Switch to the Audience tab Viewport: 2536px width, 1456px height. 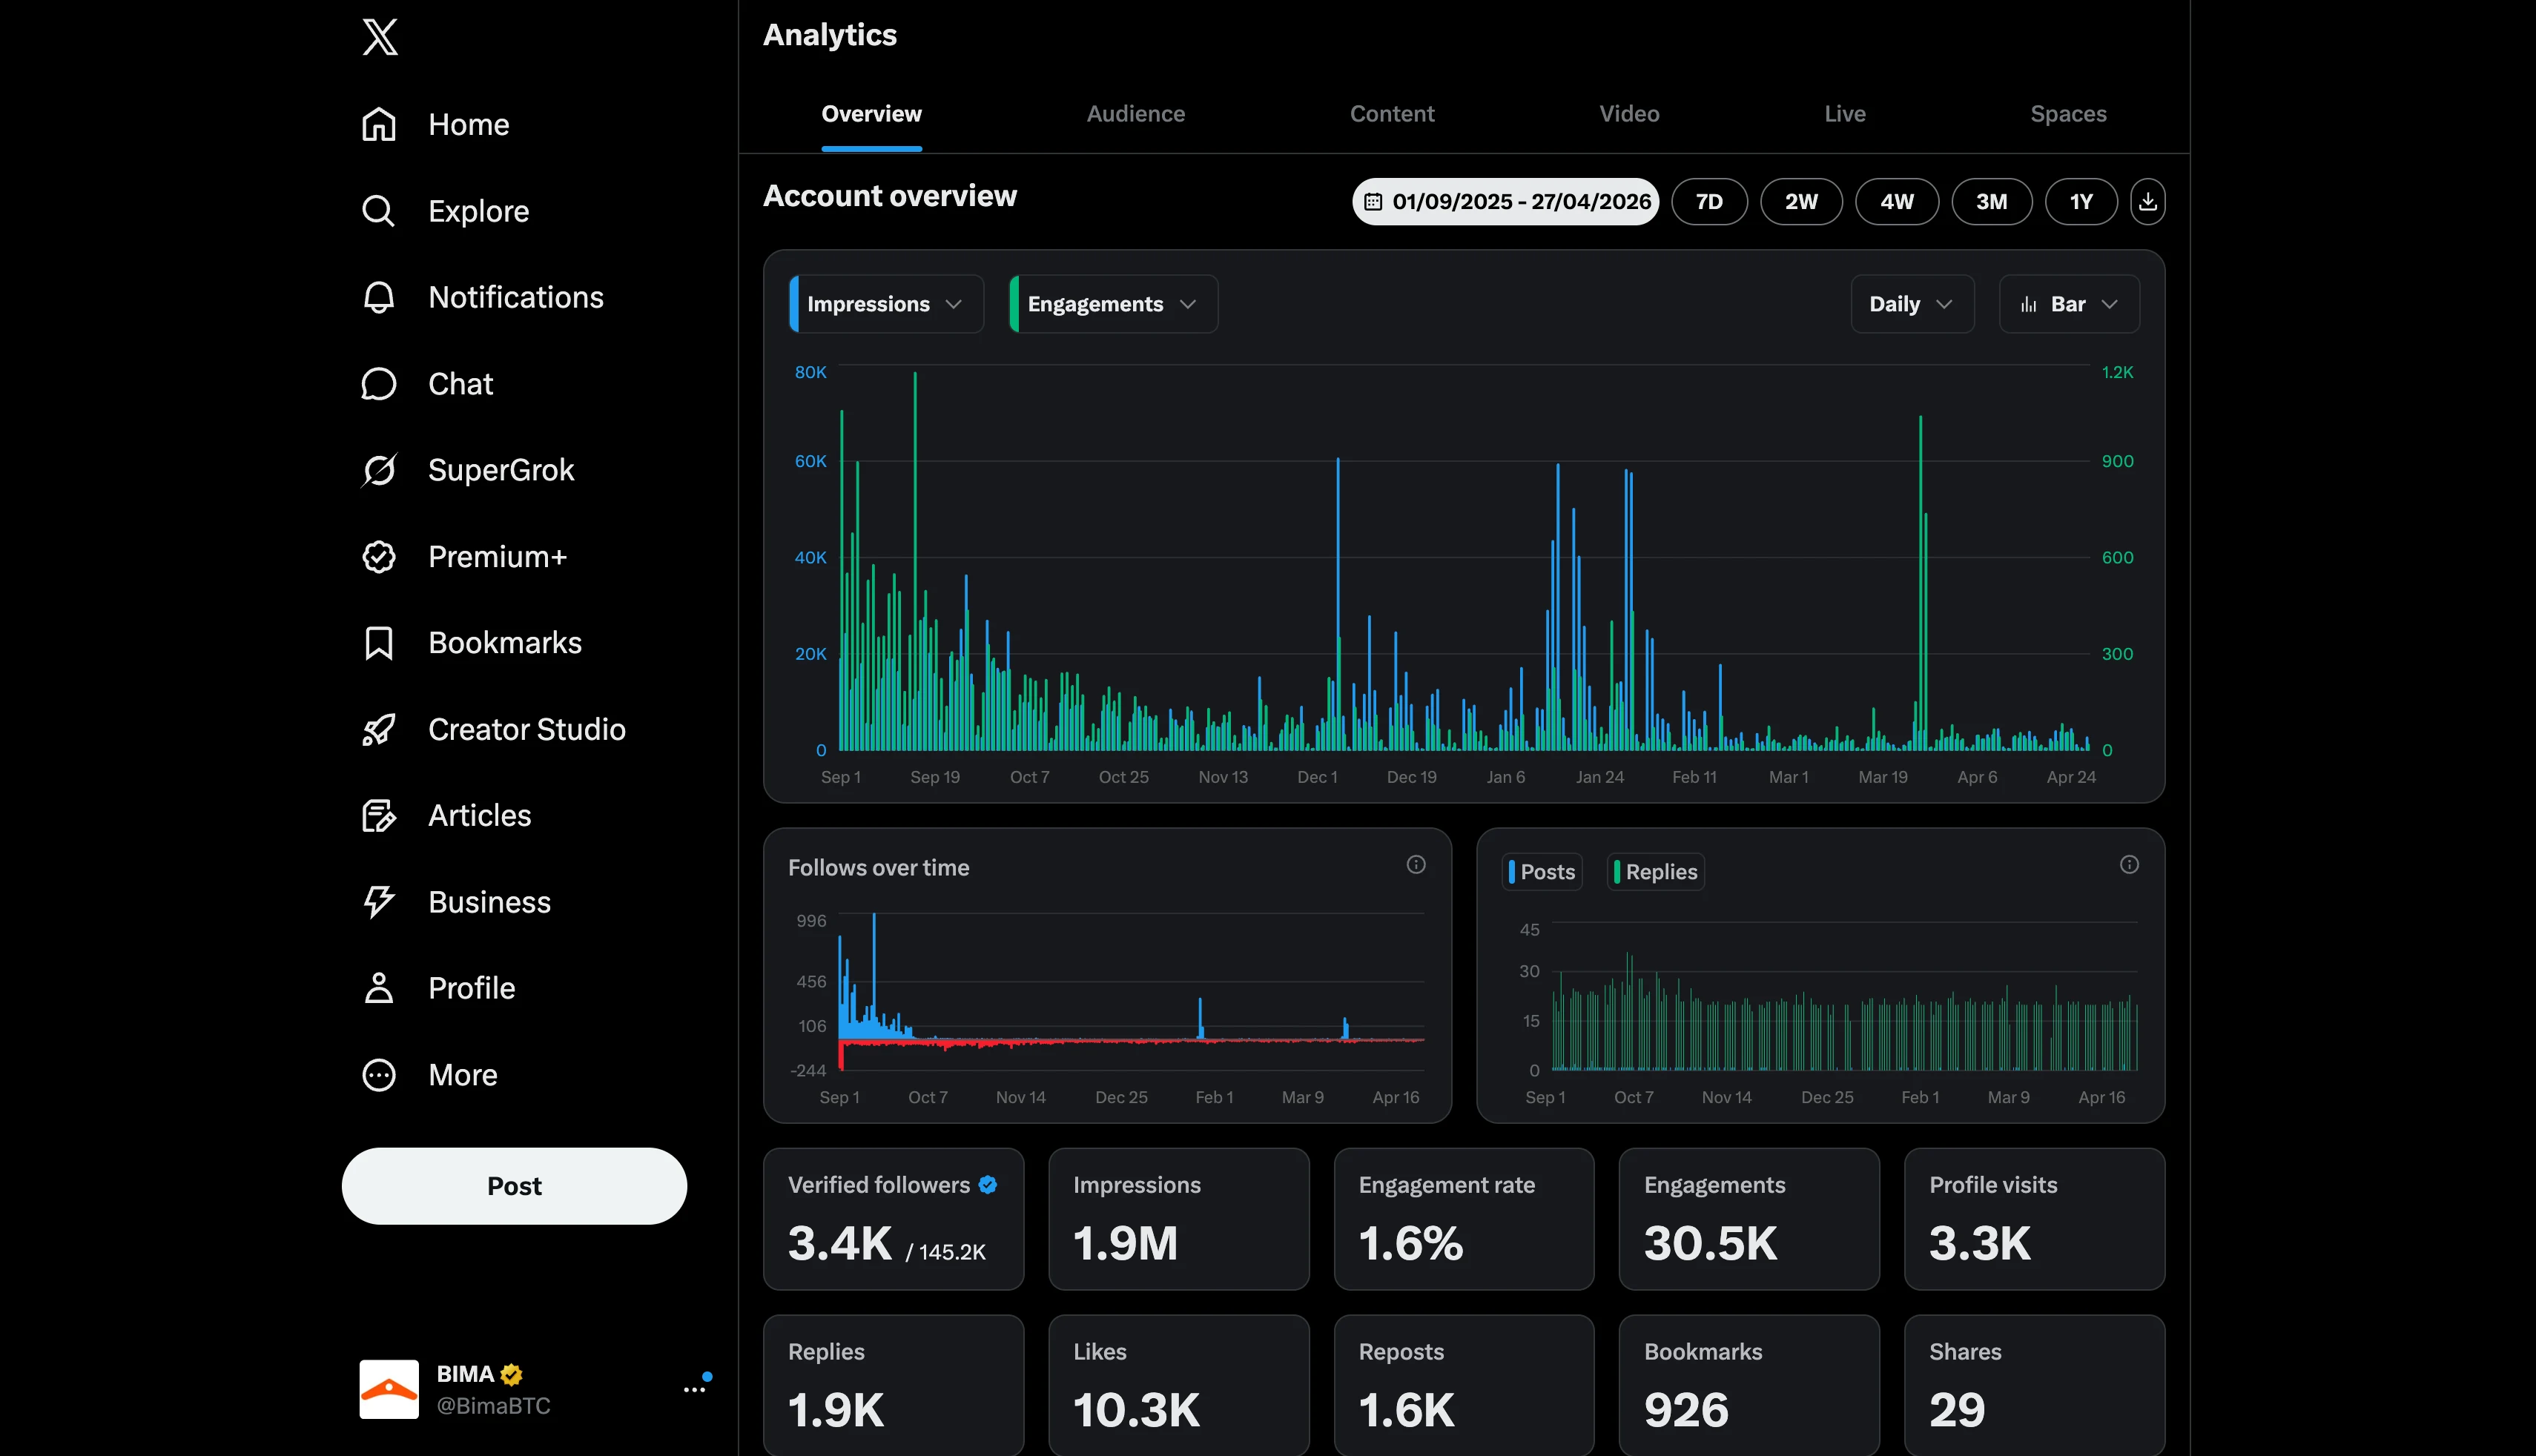point(1136,114)
